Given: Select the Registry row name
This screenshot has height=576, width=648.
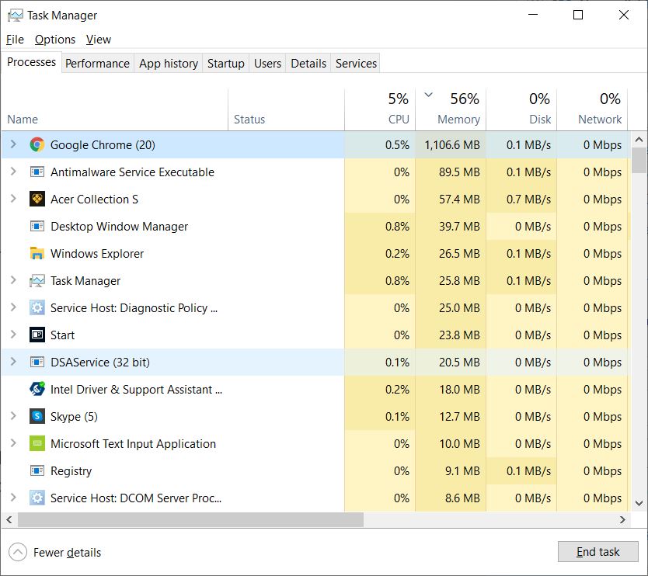Looking at the screenshot, I should [x=71, y=470].
